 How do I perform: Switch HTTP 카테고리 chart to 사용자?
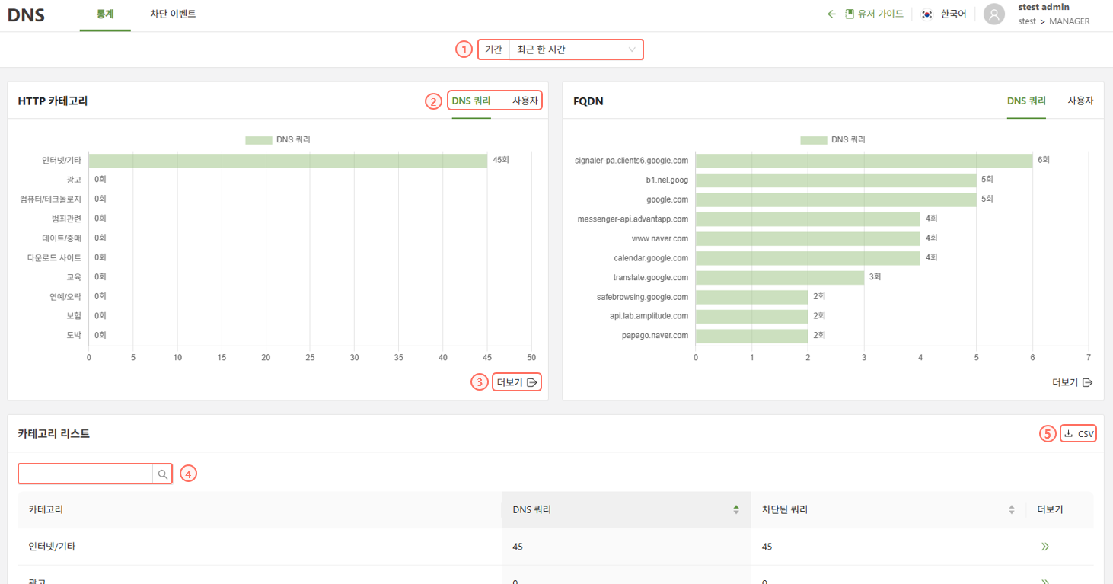[x=525, y=101]
